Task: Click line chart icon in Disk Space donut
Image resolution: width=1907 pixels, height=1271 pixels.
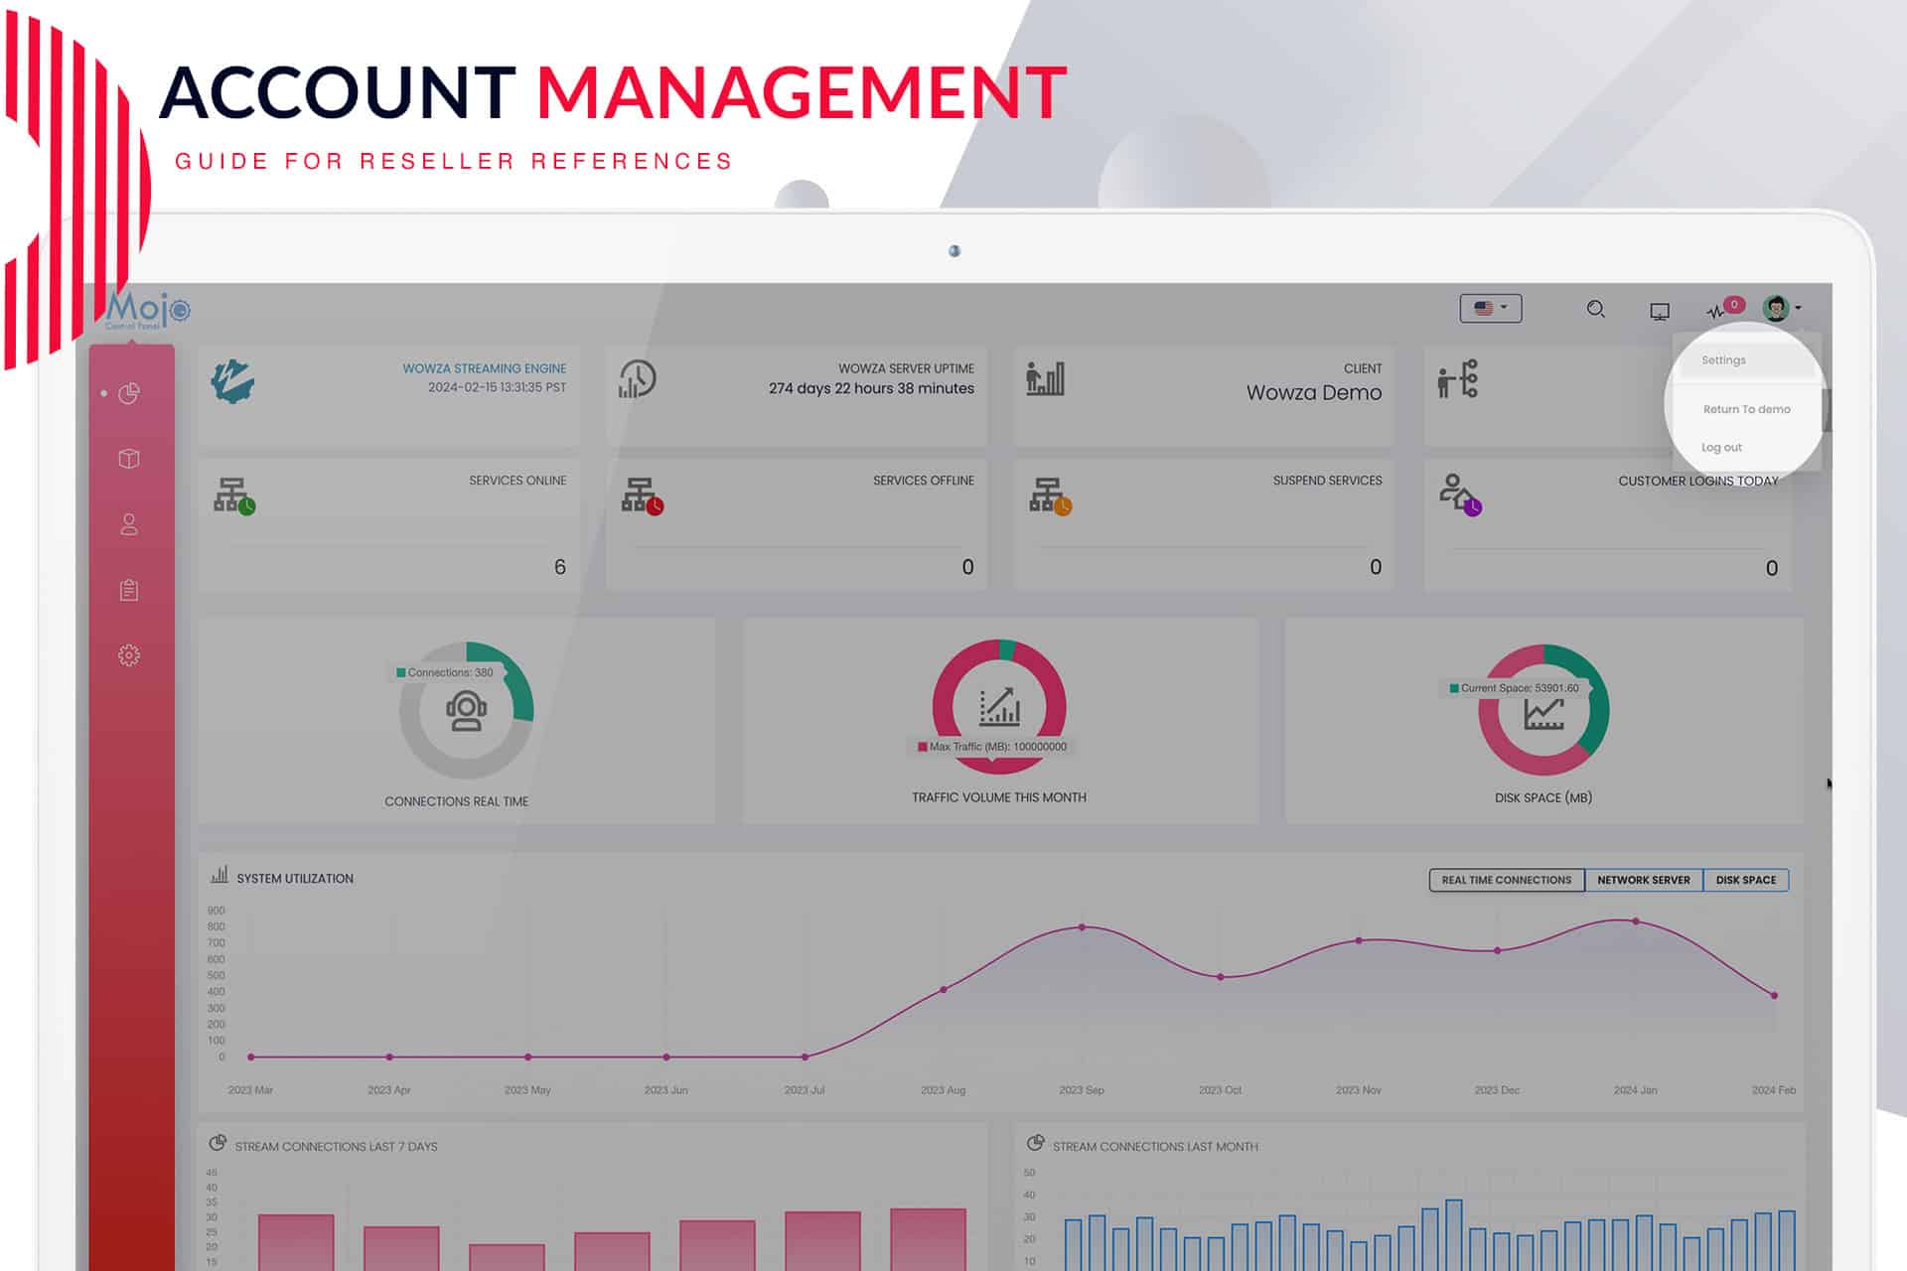Action: [1543, 714]
